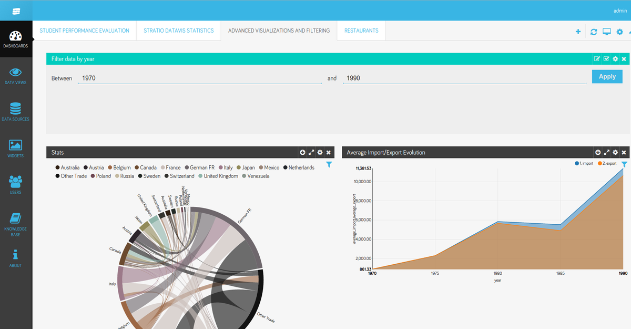Open the Knowledge Base section
The height and width of the screenshot is (329, 631).
pyautogui.click(x=16, y=224)
